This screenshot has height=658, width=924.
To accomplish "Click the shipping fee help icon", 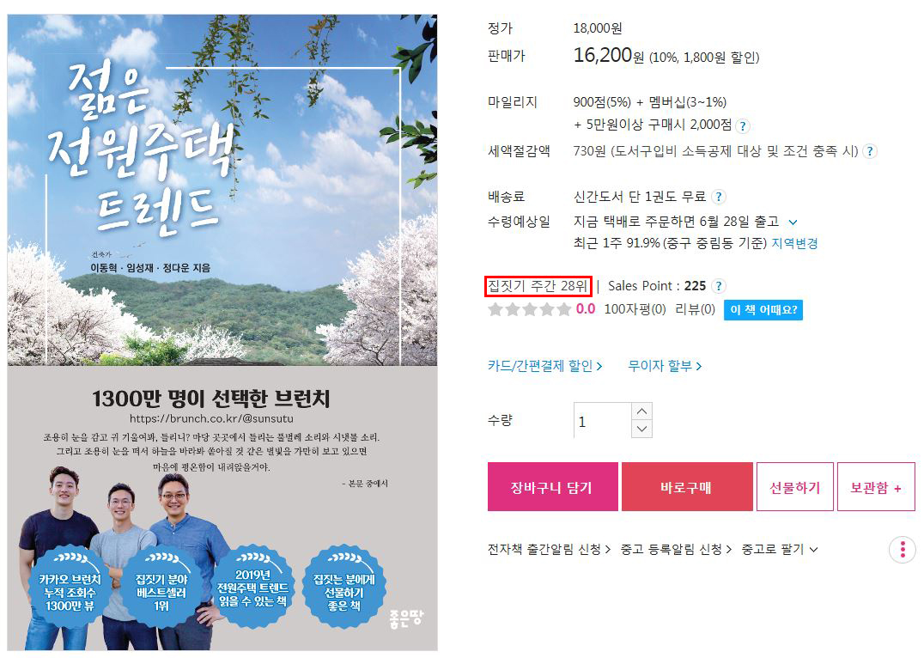I will tap(719, 197).
